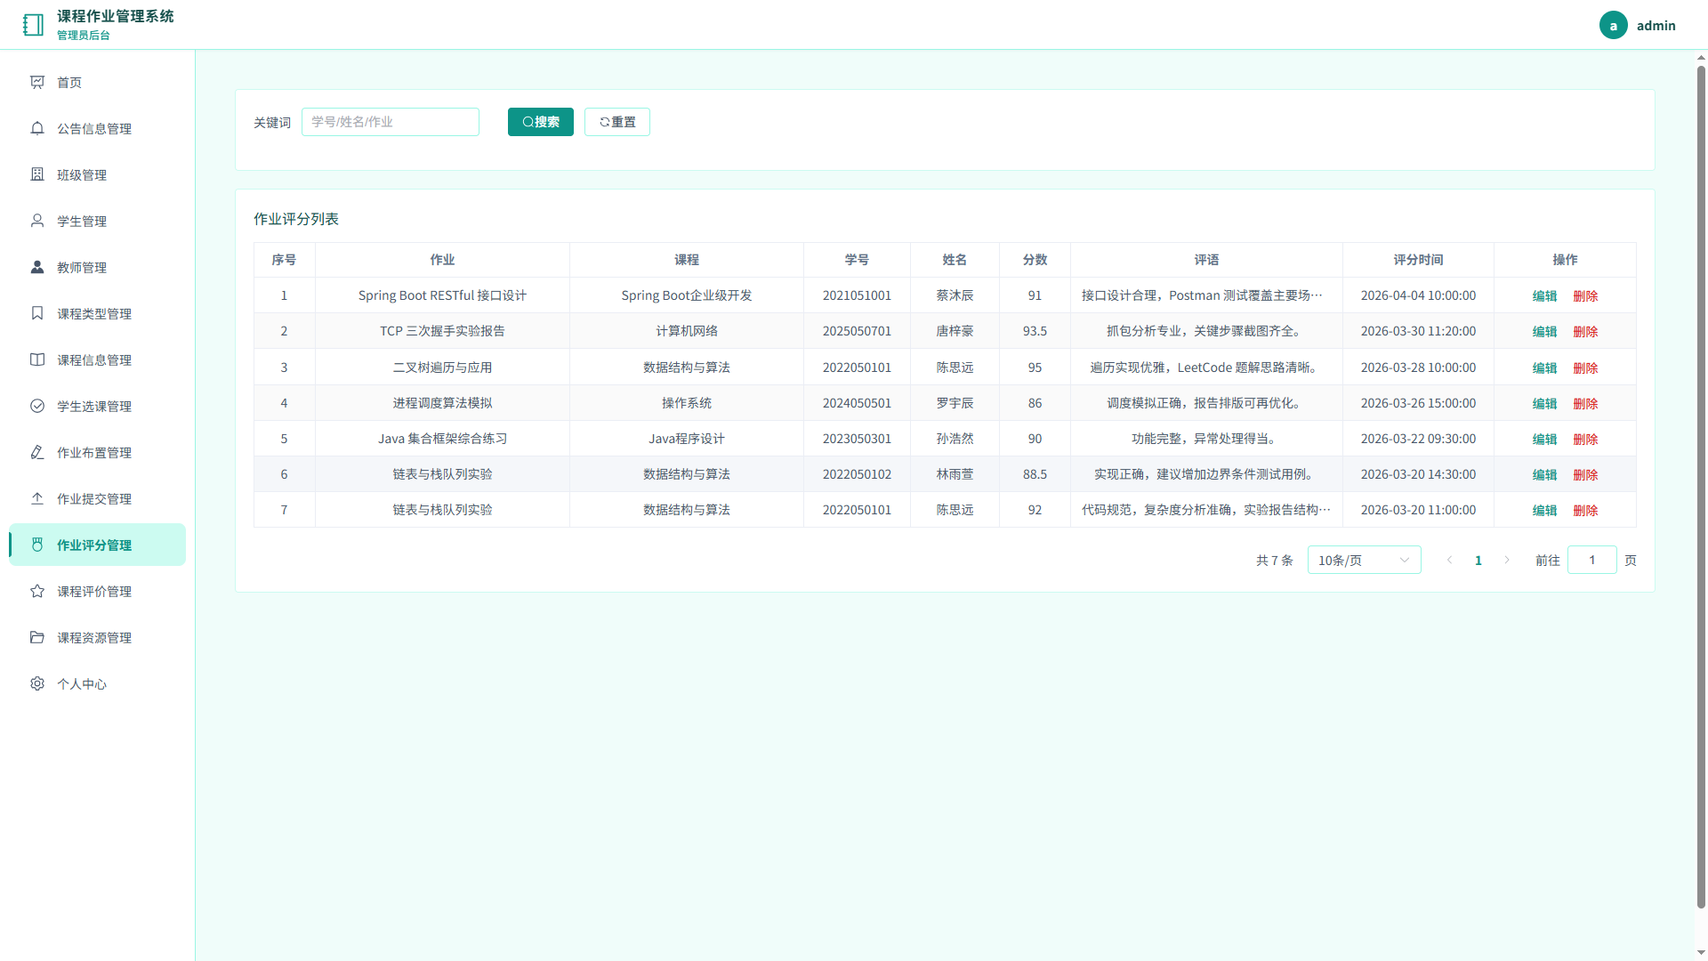Image resolution: width=1708 pixels, height=961 pixels.
Task: Click student ID 2021051001 cell
Action: (857, 295)
